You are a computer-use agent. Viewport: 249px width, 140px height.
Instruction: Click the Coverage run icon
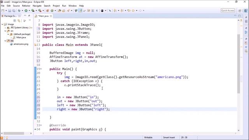pyautogui.click(x=33, y=10)
